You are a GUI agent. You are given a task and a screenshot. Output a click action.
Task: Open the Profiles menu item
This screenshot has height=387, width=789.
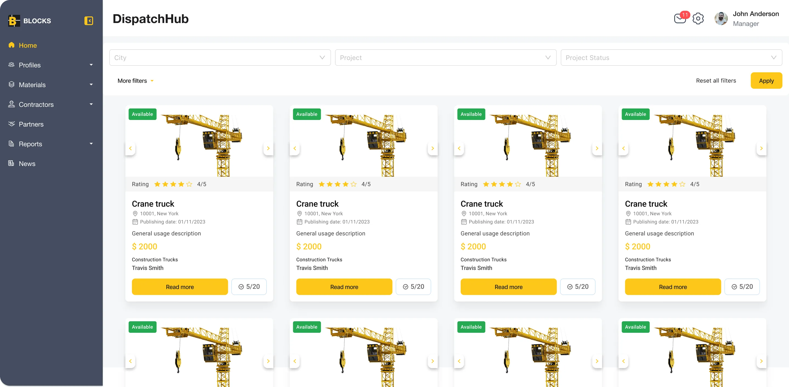tap(30, 65)
